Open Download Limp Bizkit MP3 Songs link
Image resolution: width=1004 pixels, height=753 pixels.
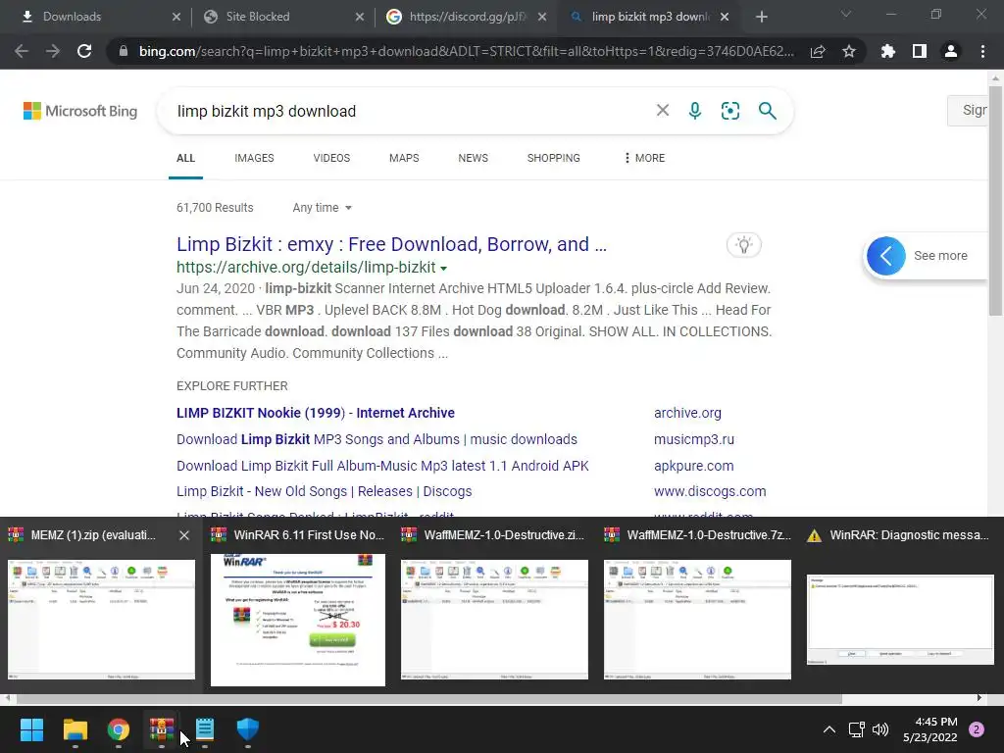click(376, 439)
